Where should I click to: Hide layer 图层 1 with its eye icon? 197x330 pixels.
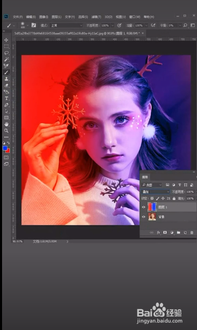144,207
